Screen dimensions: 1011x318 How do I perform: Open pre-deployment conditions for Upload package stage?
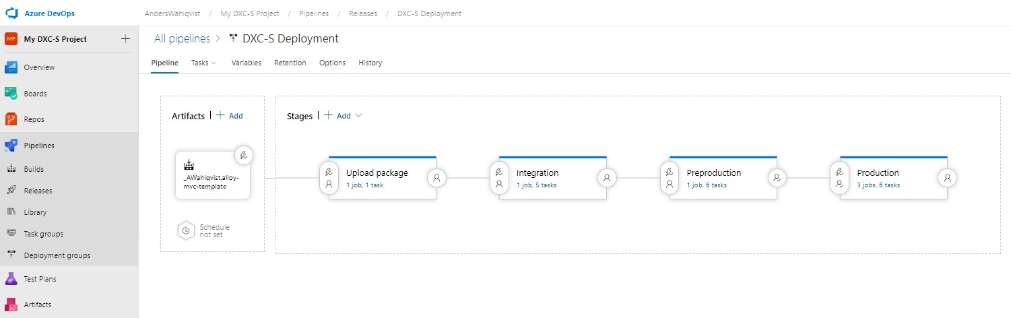coord(329,178)
